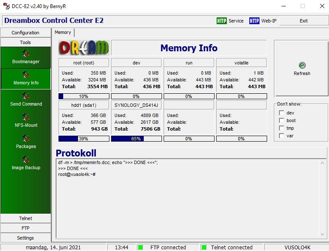
Task: Click the HTTP Service icon
Action: [x=221, y=21]
